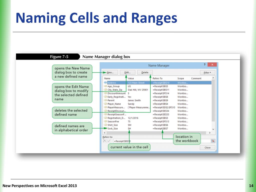Click the Edit... button
256x192 pixels.
tap(127, 72)
